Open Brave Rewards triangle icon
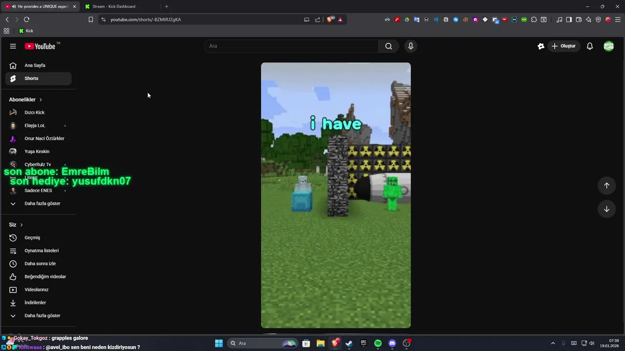 (340, 19)
